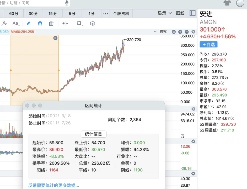The width and height of the screenshot is (247, 189).
Task: Add stock with +自选 button
Action: pos(208,44)
